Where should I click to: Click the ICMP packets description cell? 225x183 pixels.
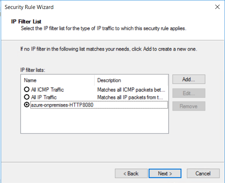[131, 90]
